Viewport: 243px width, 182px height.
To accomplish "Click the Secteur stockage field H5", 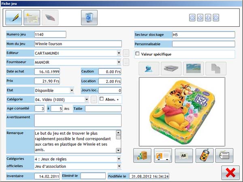I will [203, 35].
